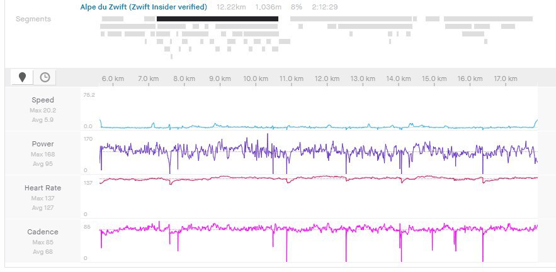
Task: Click the 6.0 km axis tick
Action: coord(113,79)
